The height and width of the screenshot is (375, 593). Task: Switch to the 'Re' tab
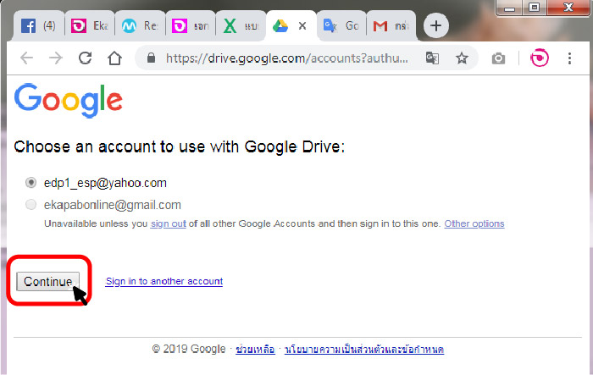click(x=140, y=25)
